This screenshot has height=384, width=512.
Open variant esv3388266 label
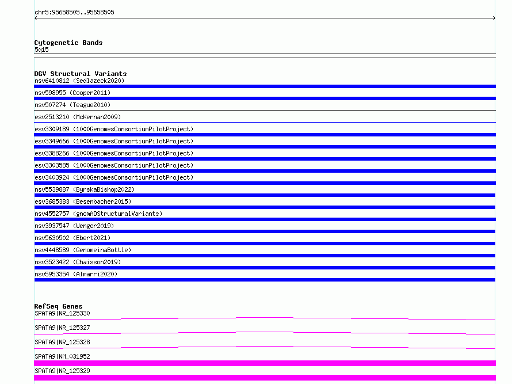click(114, 153)
